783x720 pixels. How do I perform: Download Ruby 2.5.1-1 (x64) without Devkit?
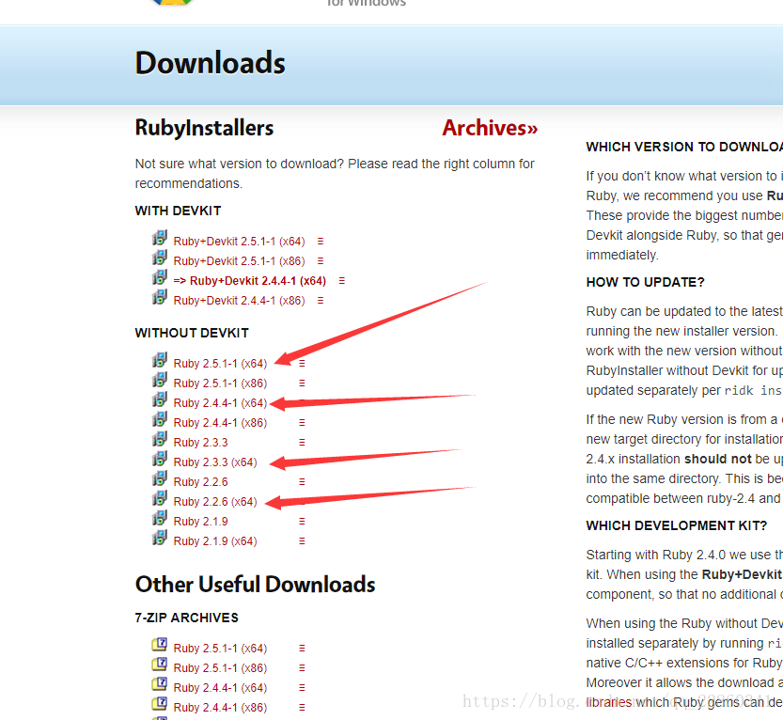[220, 364]
